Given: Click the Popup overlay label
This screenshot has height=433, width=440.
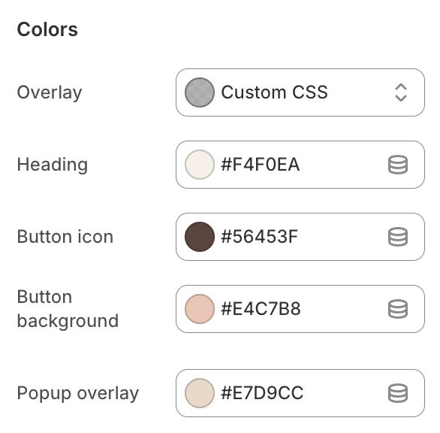Looking at the screenshot, I should (x=78, y=394).
